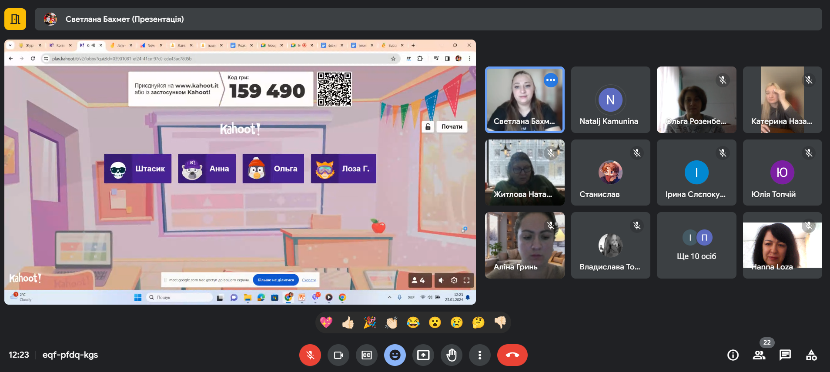Viewport: 830px width, 372px height.
Task: Leave the call with red hang-up button
Action: pyautogui.click(x=512, y=355)
